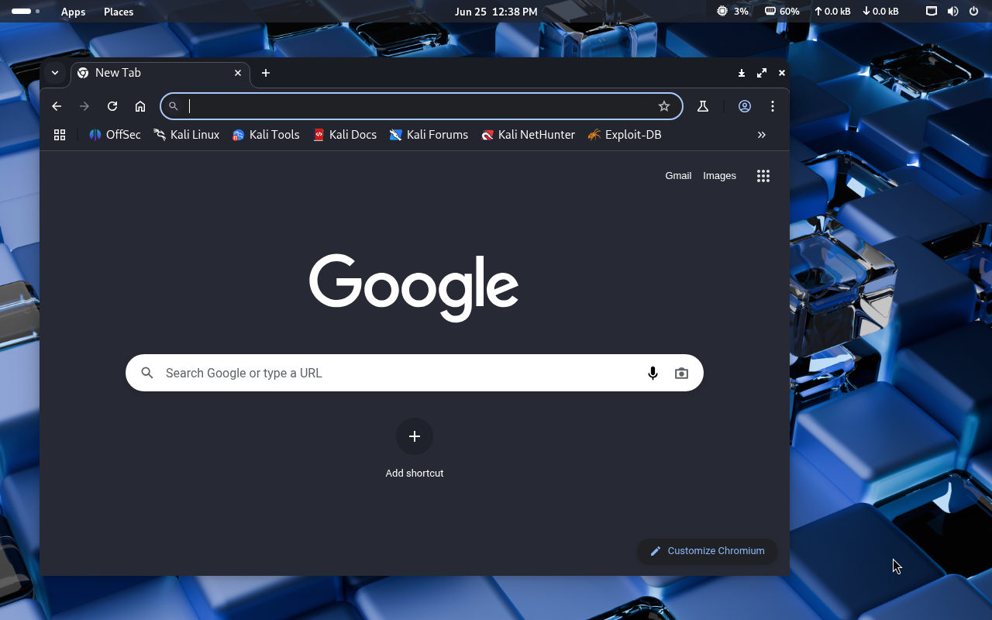992x620 pixels.
Task: Search by image with camera icon
Action: point(681,373)
